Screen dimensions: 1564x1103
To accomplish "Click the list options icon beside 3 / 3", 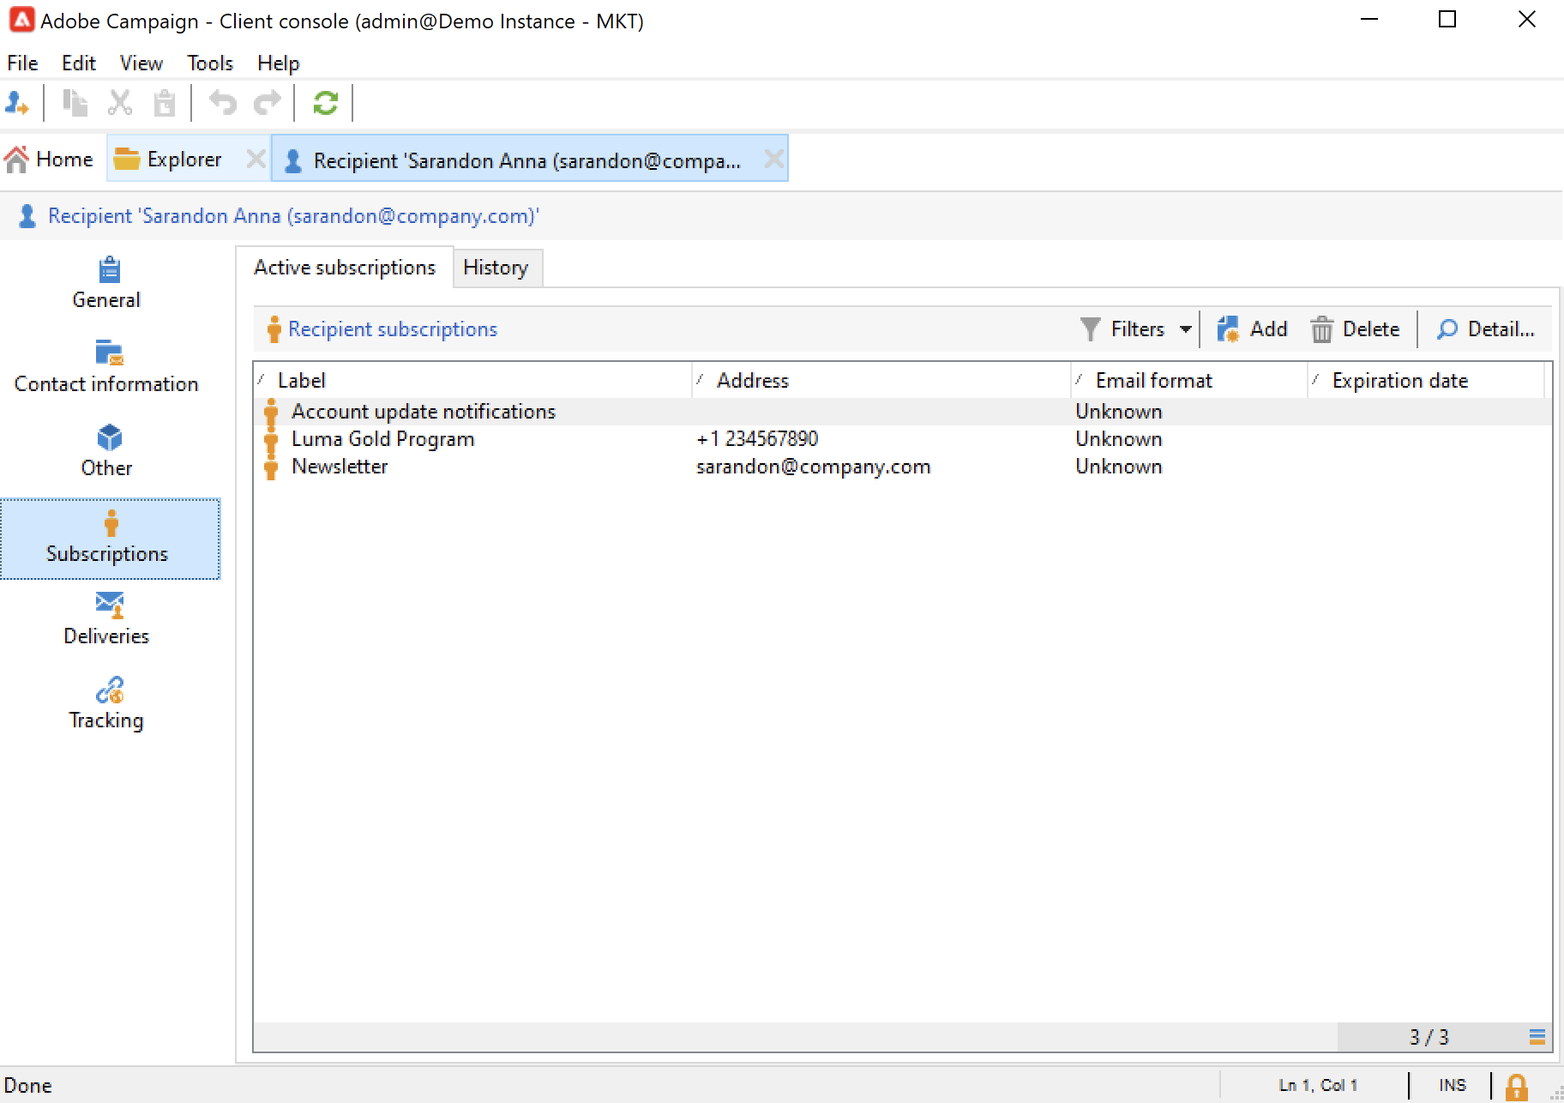I will pos(1537,1037).
